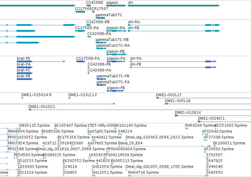
Task: Click EST AT27208.5prime
Action: pos(219,137)
